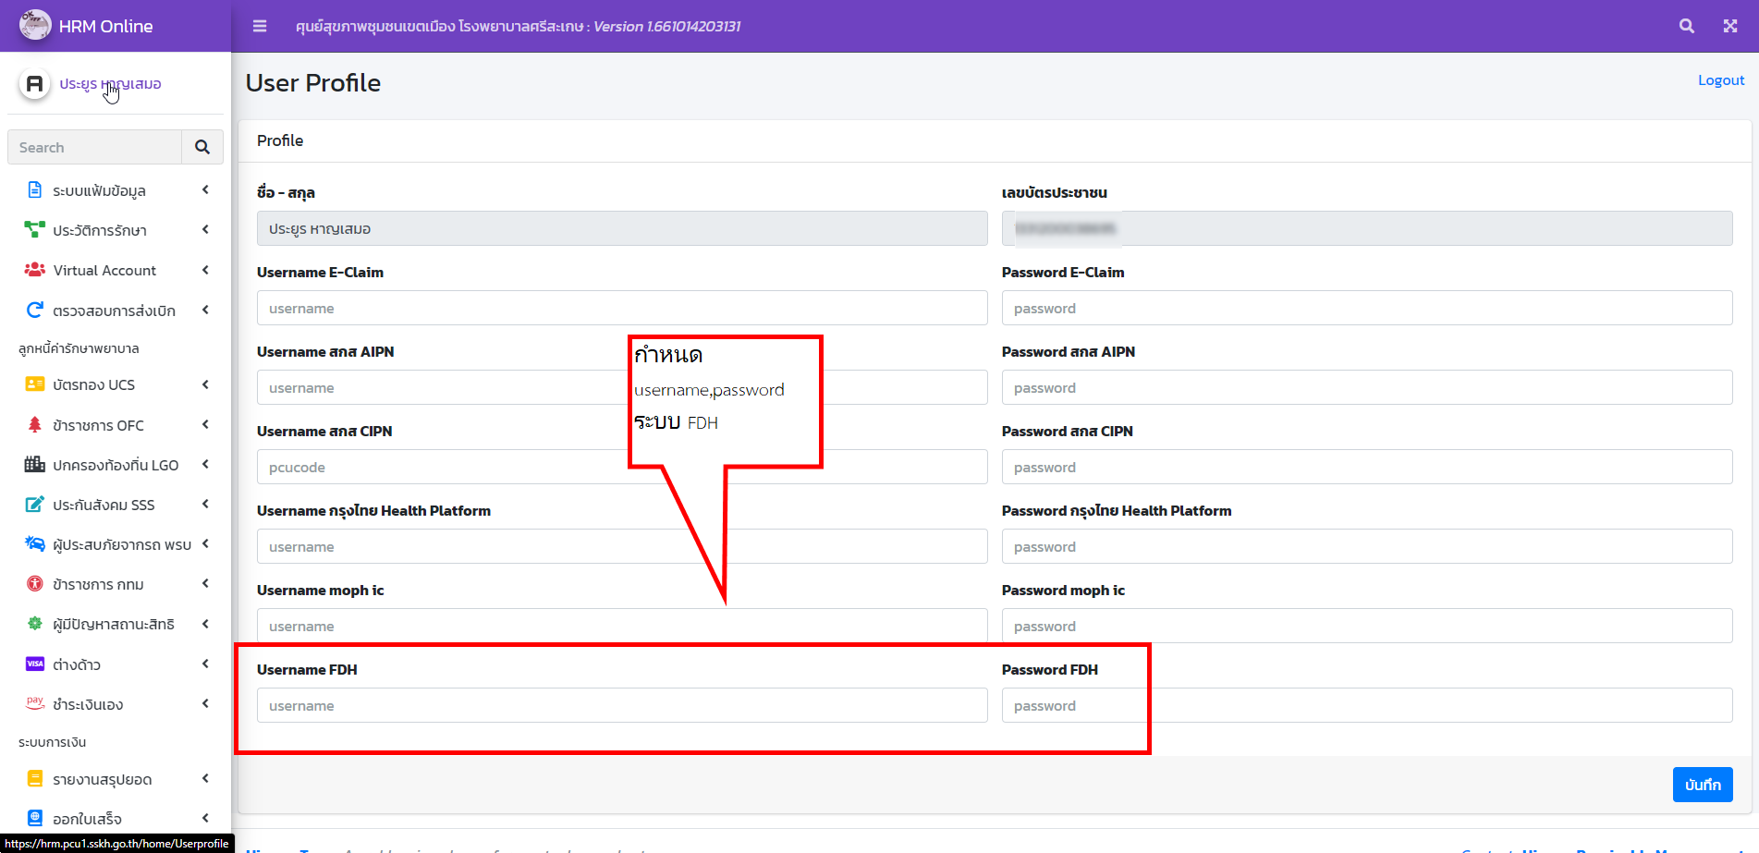Open the hamburger navigation menu
The height and width of the screenshot is (853, 1759).
259,26
